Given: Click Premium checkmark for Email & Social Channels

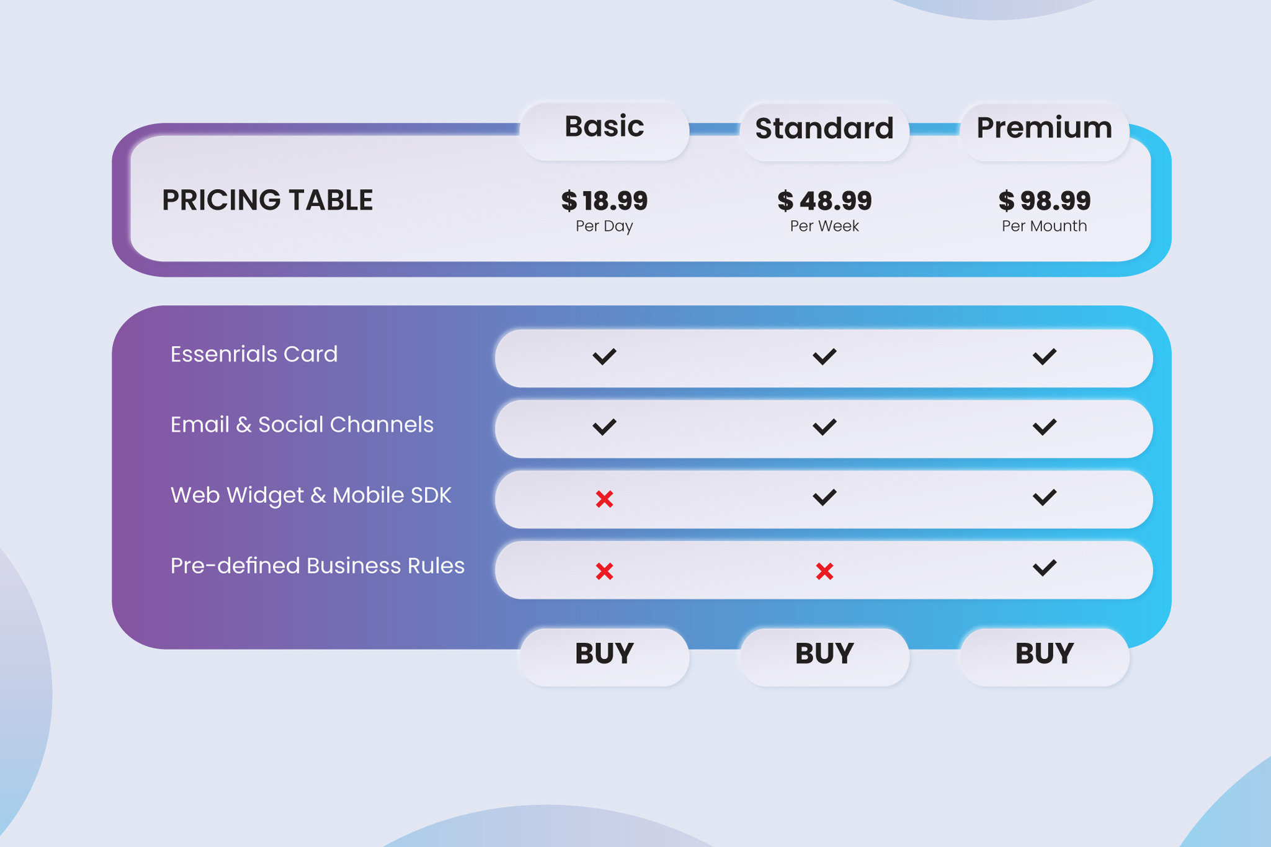Looking at the screenshot, I should (1044, 427).
